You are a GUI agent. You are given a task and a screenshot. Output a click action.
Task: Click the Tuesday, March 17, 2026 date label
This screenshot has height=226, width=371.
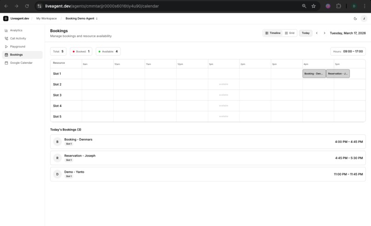[348, 33]
